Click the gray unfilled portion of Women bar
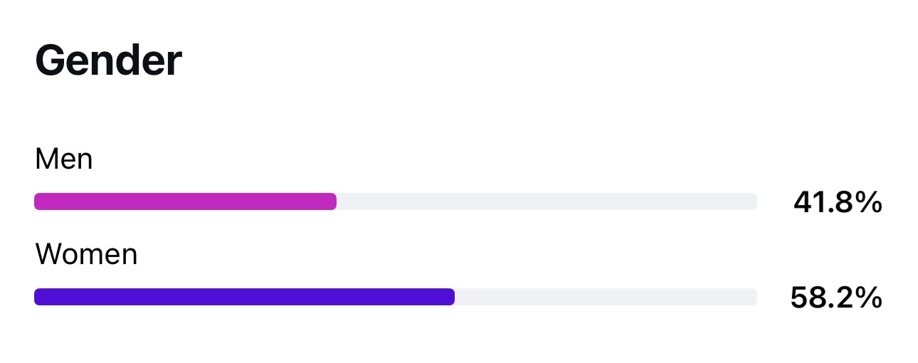The height and width of the screenshot is (363, 918). point(606,297)
